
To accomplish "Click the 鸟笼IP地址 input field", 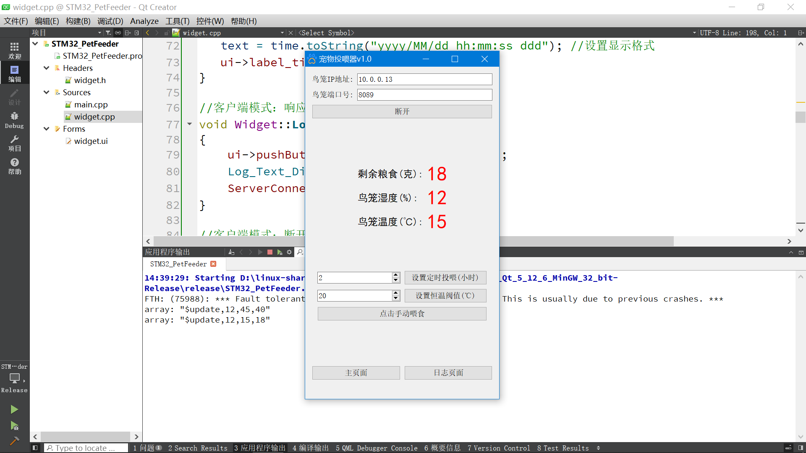I will pyautogui.click(x=424, y=79).
